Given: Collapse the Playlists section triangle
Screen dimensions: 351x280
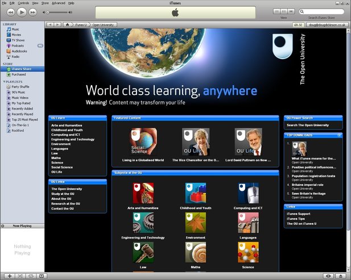Looking at the screenshot, I should pos(4,82).
